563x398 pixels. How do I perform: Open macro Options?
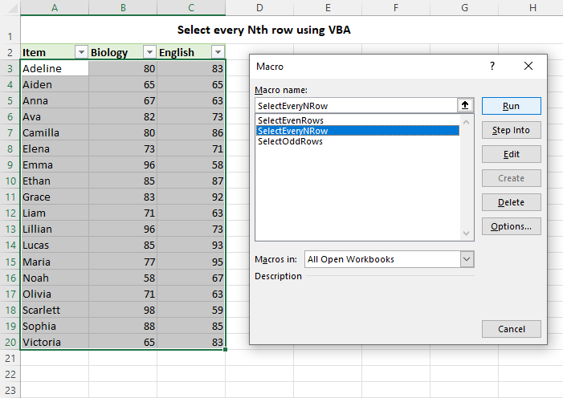(x=511, y=226)
